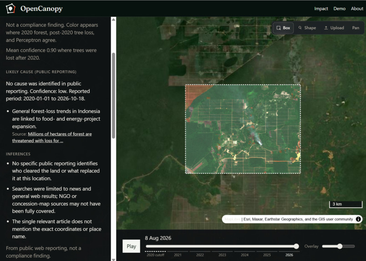Viewport: 366px width, 261px height.
Task: Jump to the 2020 cutoff marker
Action: click(x=155, y=255)
